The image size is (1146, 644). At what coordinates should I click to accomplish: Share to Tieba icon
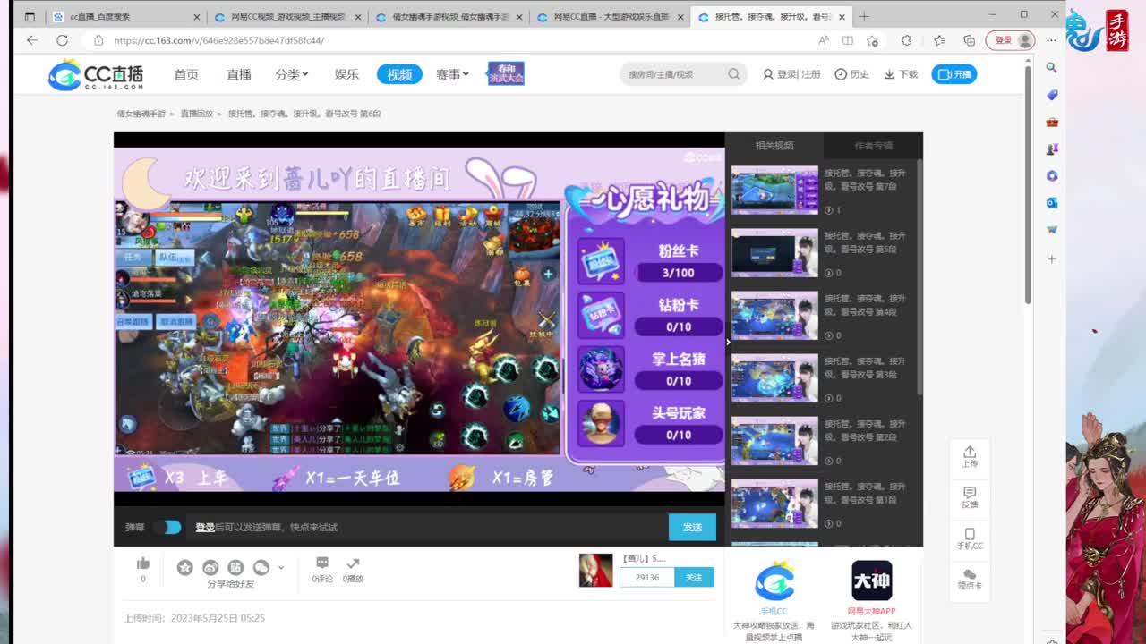(x=235, y=567)
